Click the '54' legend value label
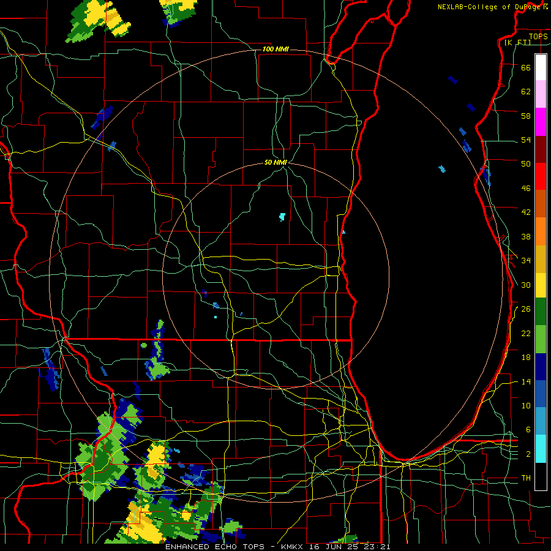Image resolution: width=551 pixels, height=551 pixels. (526, 140)
